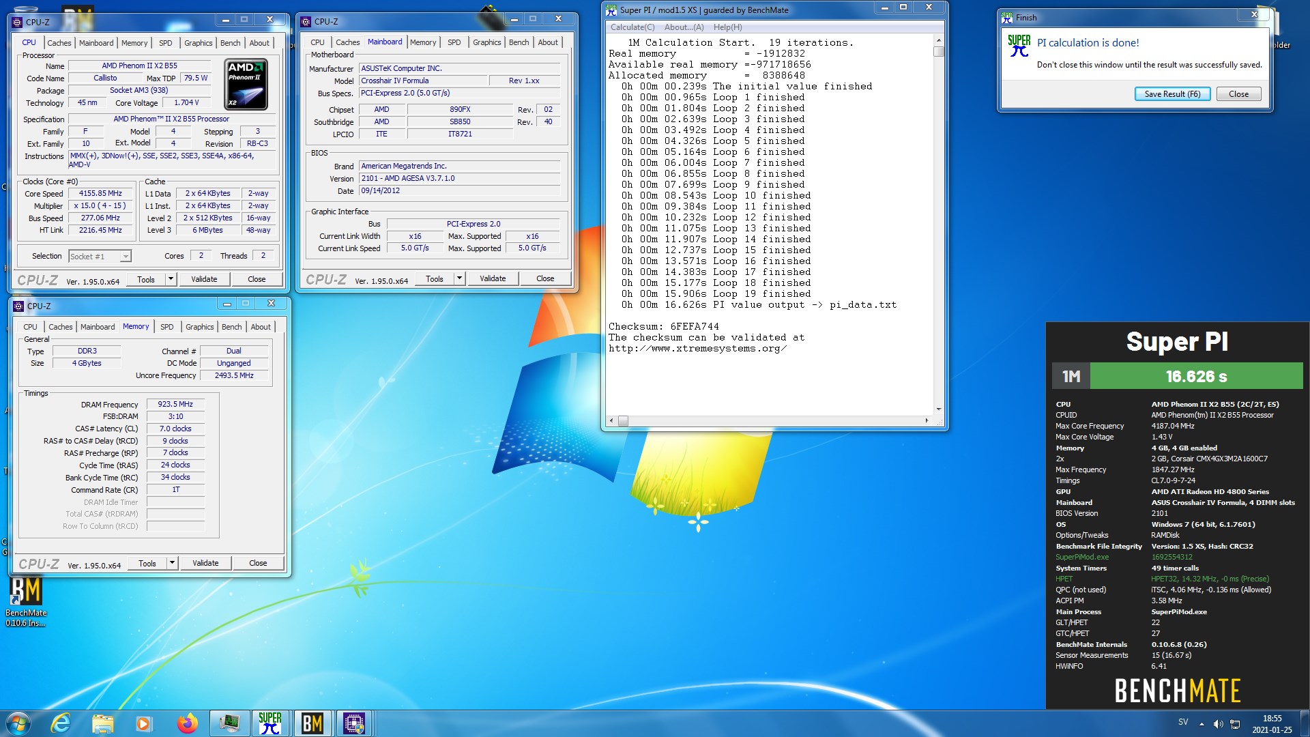The image size is (1310, 737).
Task: Expand the Socket #1 selection combo box
Action: click(100, 256)
